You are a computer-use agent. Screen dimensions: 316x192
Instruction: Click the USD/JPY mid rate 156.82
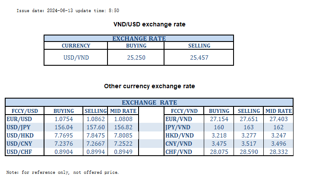click(x=123, y=127)
